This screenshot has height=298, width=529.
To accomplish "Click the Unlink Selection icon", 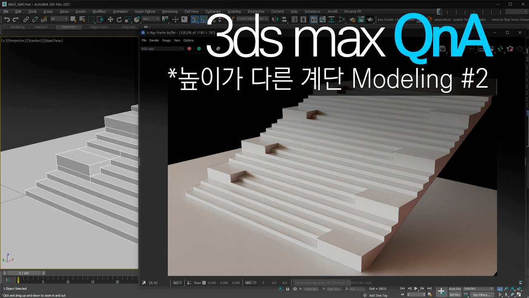I will tap(35, 19).
